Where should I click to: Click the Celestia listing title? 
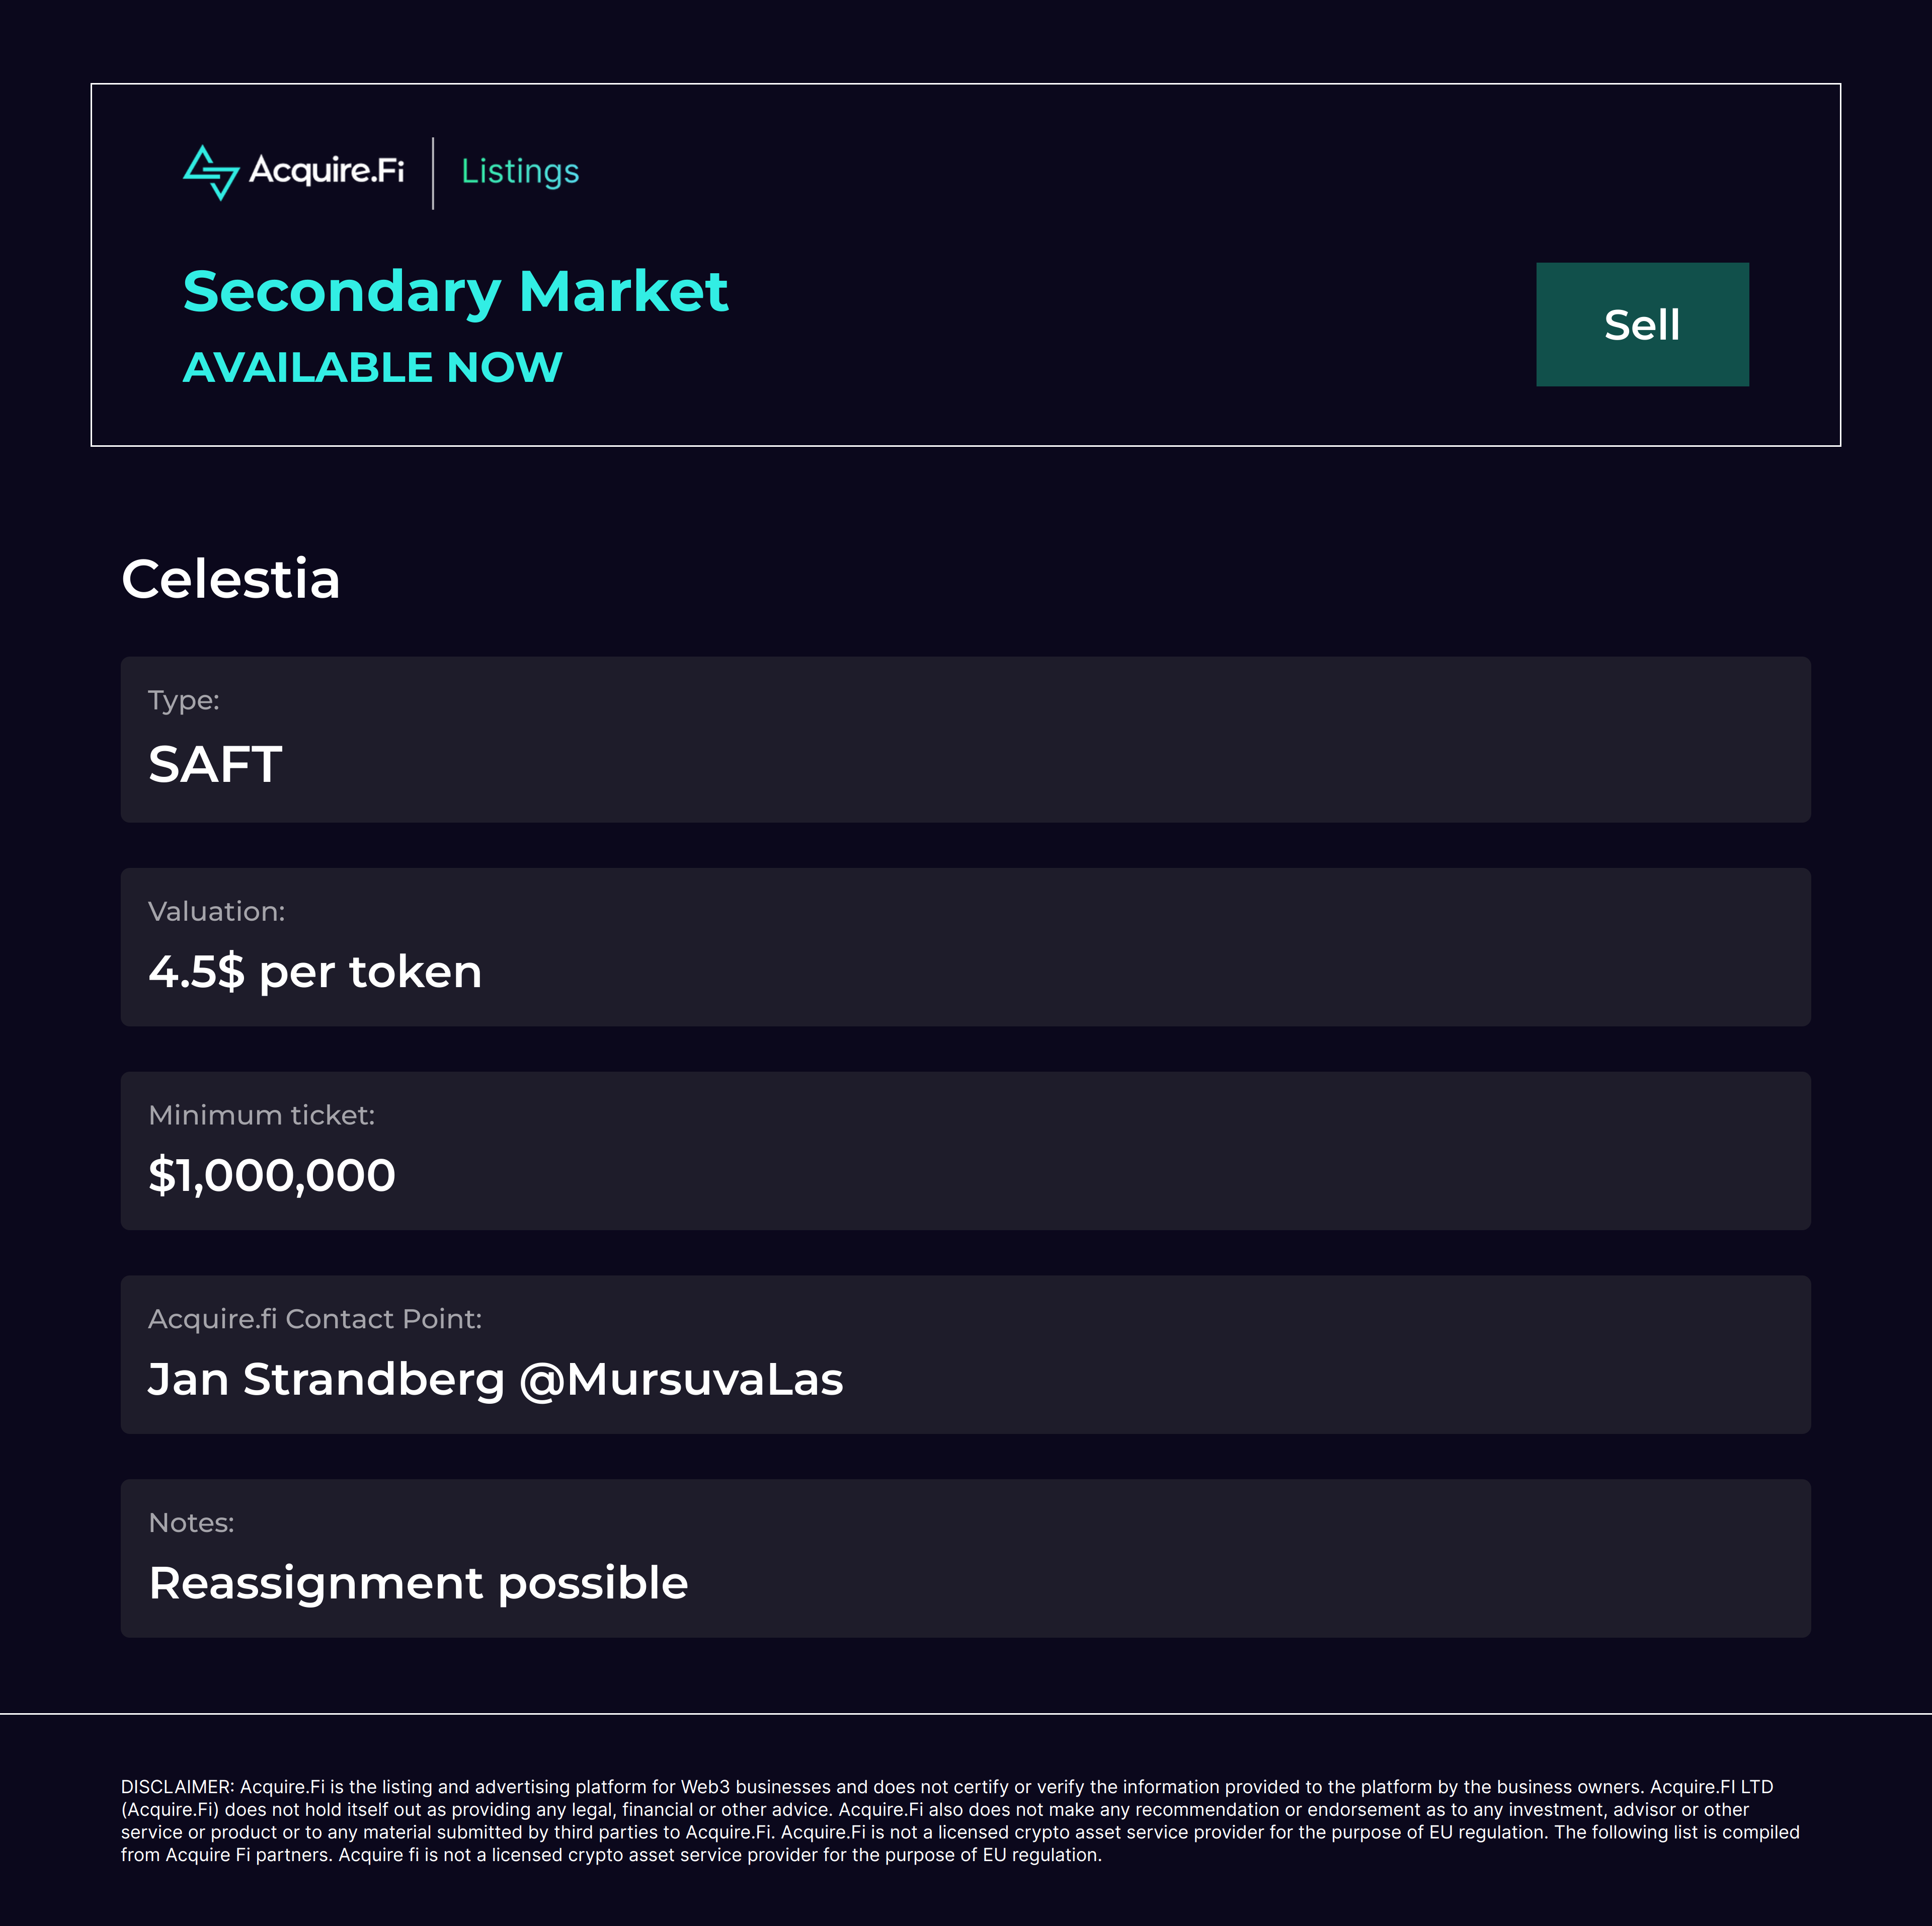tap(231, 579)
